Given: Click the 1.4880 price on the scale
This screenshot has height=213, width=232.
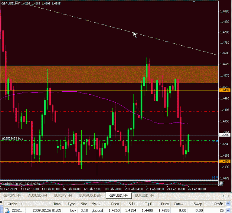Looking at the screenshot, I should point(225,12).
